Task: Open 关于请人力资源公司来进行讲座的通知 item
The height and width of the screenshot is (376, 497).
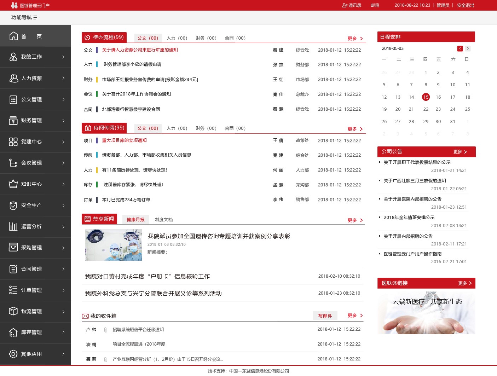Action: [x=140, y=50]
